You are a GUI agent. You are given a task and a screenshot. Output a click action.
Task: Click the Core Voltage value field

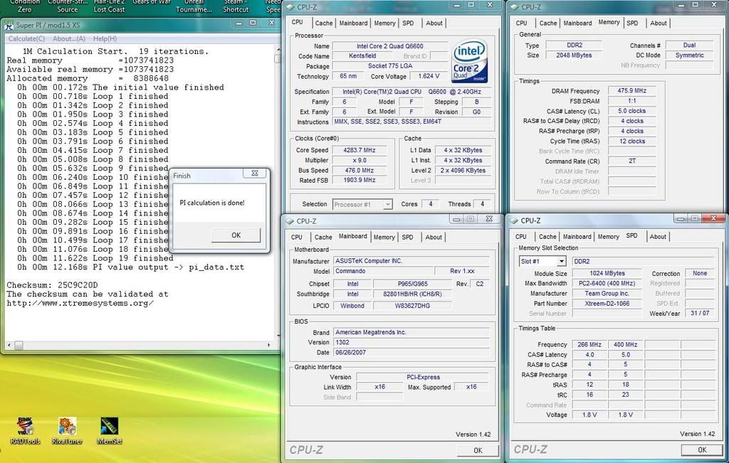[428, 76]
